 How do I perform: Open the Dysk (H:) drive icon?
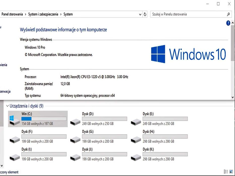click(136, 140)
